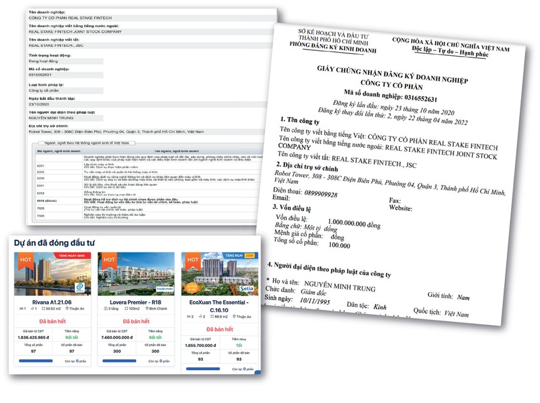This screenshot has width=540, height=403.
Task: Click Lovera Premier property thumbnail
Action: coord(136,275)
